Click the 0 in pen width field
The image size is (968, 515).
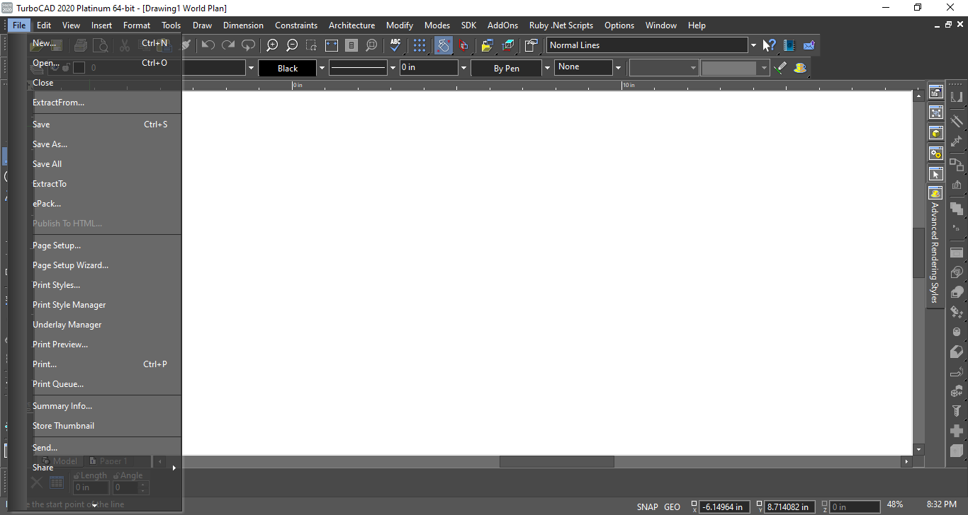[429, 68]
